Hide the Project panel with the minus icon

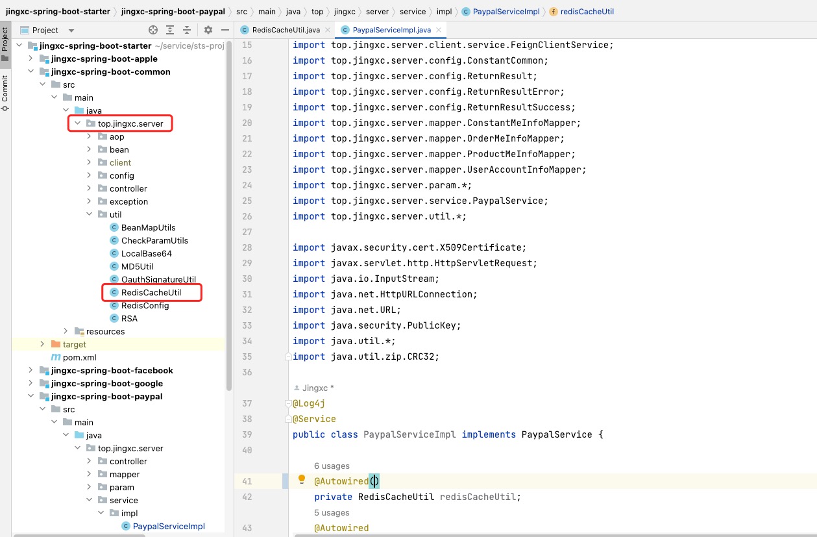point(225,30)
